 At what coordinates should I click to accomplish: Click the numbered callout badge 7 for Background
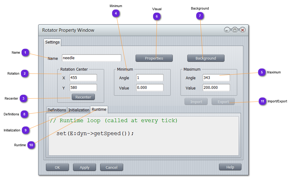pos(200,15)
